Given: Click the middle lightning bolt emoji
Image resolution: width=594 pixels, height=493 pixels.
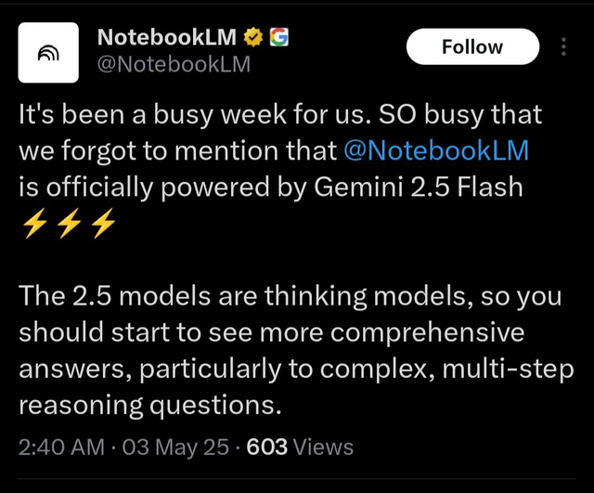Looking at the screenshot, I should [x=67, y=226].
